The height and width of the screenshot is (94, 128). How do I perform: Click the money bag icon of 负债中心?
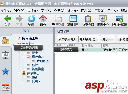point(24,73)
